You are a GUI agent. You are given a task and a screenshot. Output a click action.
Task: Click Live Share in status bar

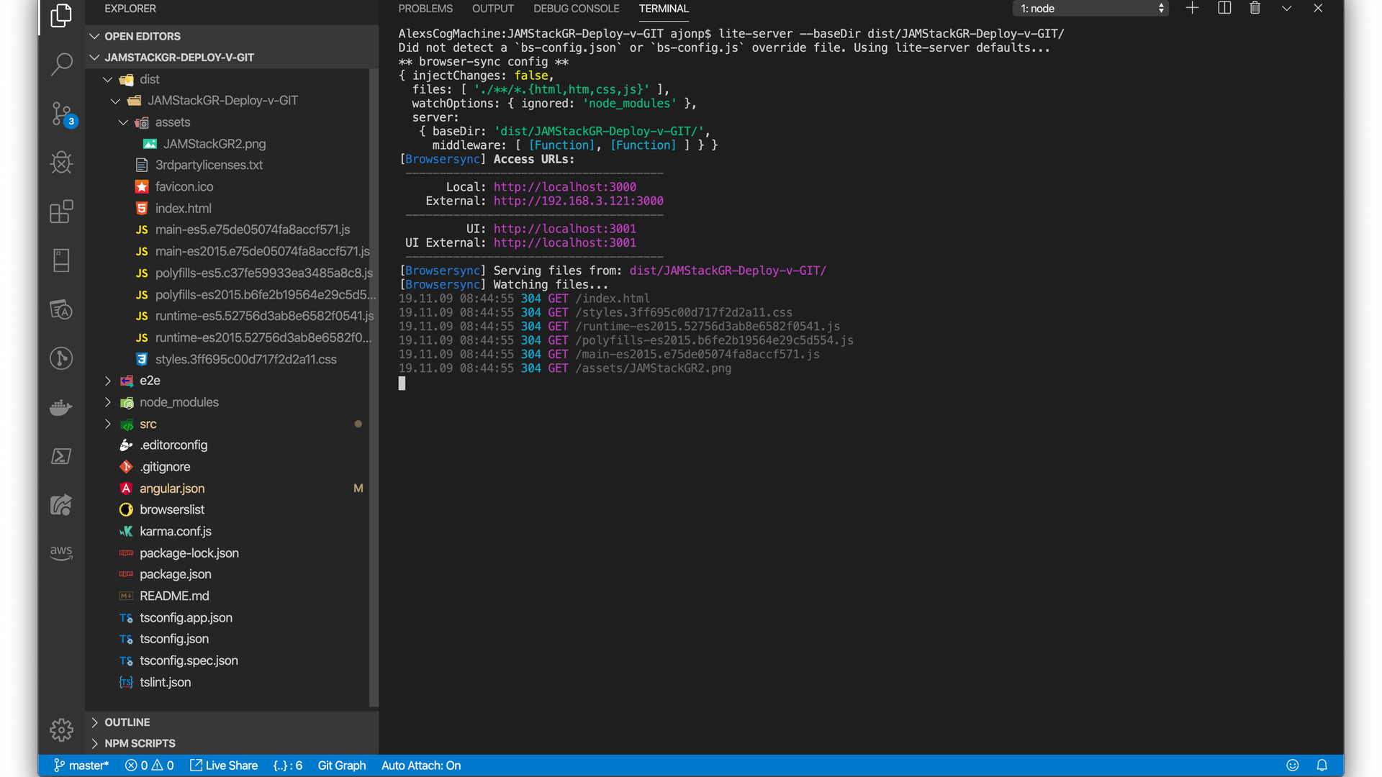[x=224, y=765]
